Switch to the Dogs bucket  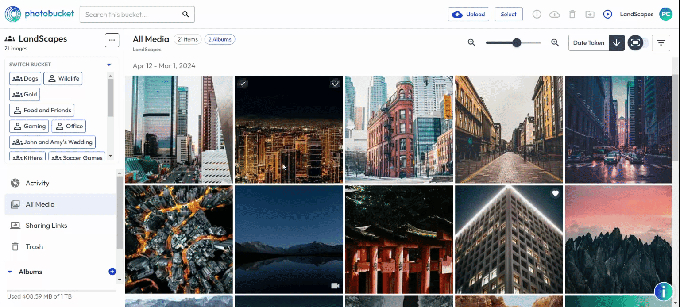point(25,78)
